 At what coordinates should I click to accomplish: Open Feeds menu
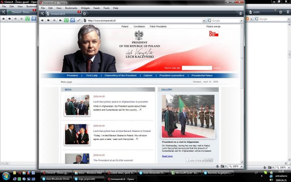pos(96,8)
